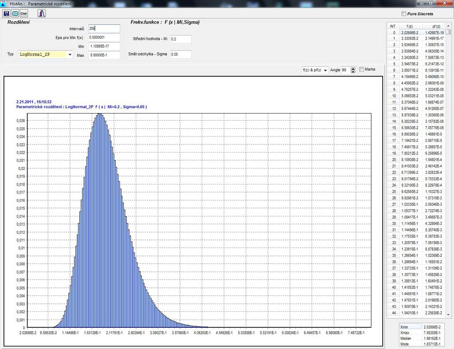Click the chart timestamp 2.21.2011, 15:15:32
The width and height of the screenshot is (454, 349).
tap(34, 102)
